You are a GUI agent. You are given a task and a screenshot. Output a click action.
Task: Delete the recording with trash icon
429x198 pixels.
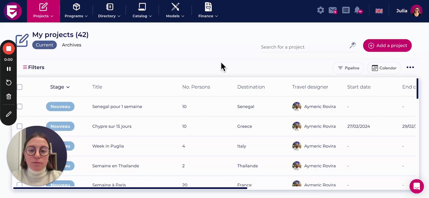tap(9, 97)
